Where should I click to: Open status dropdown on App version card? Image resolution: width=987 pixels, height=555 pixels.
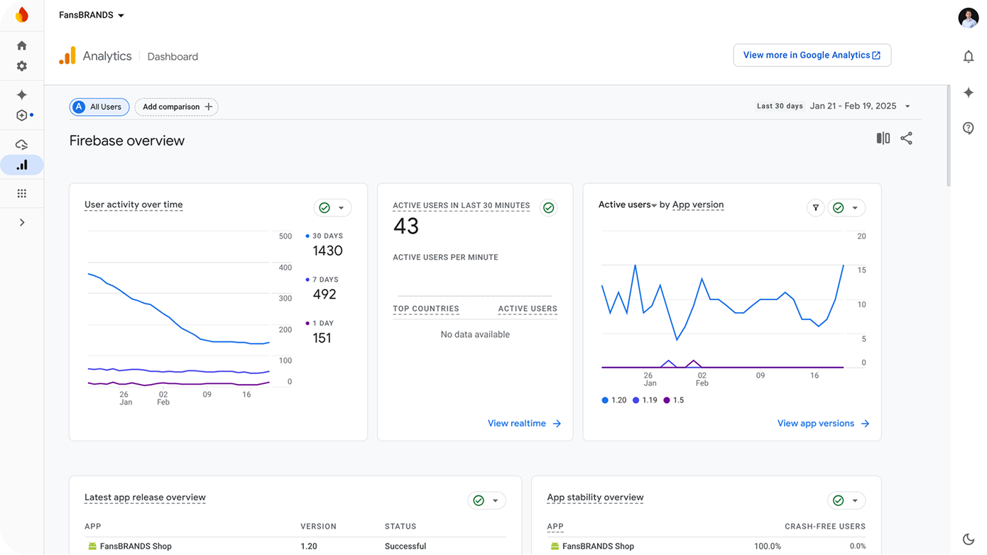coord(846,208)
